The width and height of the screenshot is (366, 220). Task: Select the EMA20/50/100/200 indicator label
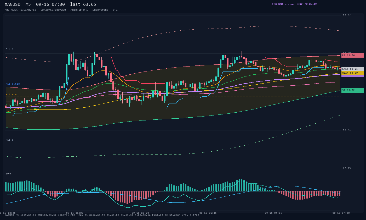click(x=53, y=10)
